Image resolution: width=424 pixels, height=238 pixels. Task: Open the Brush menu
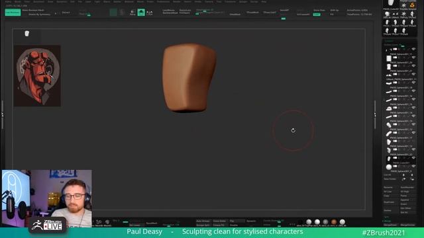point(18,1)
